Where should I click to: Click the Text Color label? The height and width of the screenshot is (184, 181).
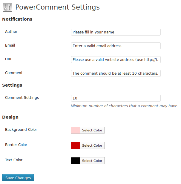click(14, 160)
